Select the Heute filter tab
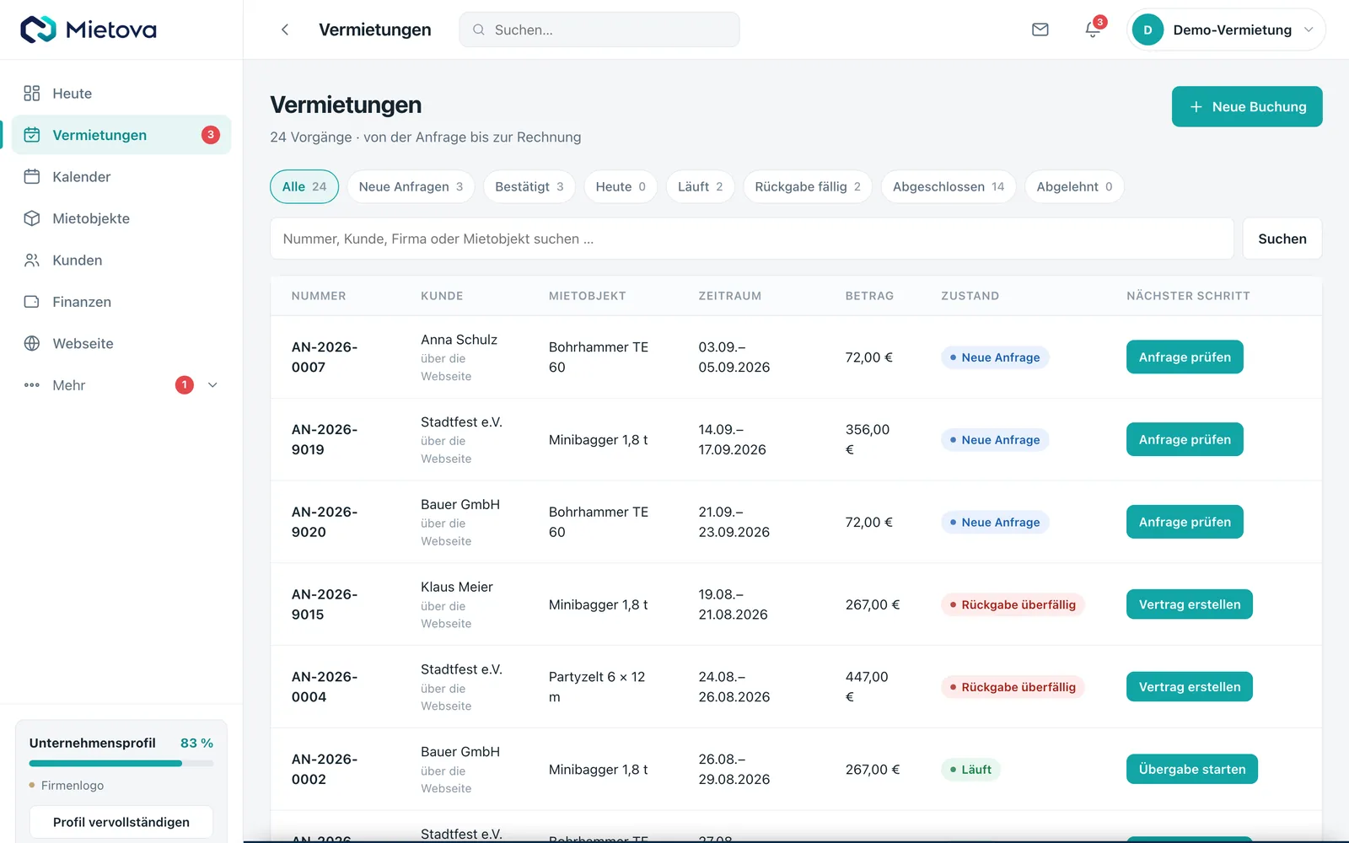This screenshot has height=843, width=1349. [x=621, y=187]
